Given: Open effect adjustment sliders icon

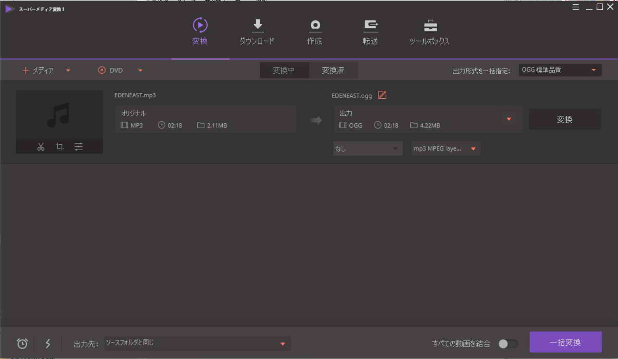Looking at the screenshot, I should (78, 147).
